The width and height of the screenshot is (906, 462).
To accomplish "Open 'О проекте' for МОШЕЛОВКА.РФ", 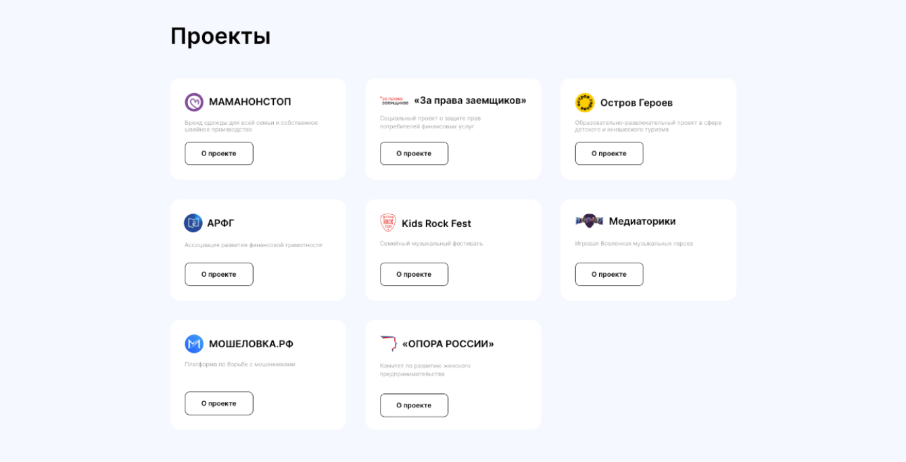I will click(219, 403).
